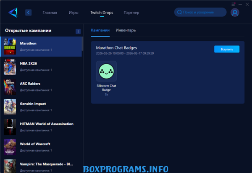Click the Silkworm Chat Badge icon

pos(106,71)
